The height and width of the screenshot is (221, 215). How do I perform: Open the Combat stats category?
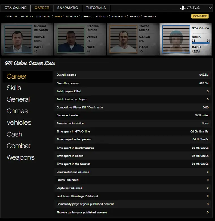pyautogui.click(x=18, y=146)
